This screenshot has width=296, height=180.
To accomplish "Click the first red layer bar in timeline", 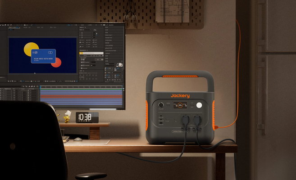I will pyautogui.click(x=82, y=95).
